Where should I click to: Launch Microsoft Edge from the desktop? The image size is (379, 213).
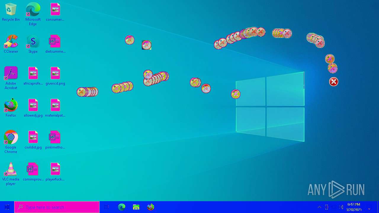33,14
